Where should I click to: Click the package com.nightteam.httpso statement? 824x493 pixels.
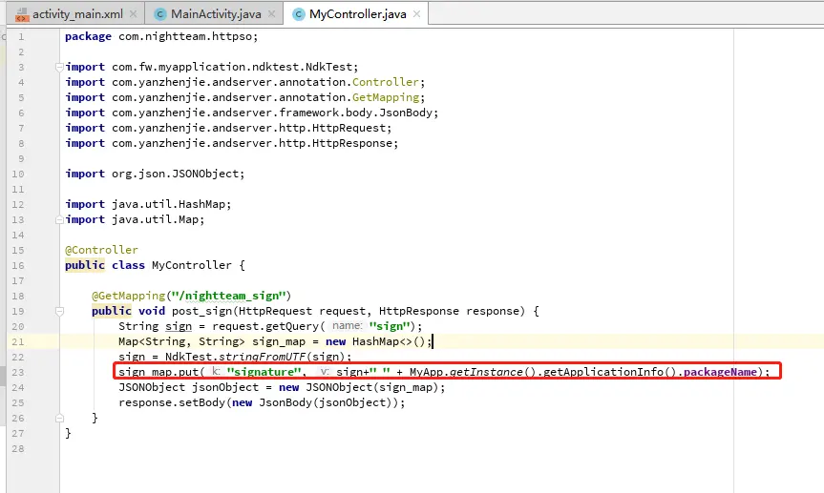pyautogui.click(x=161, y=36)
